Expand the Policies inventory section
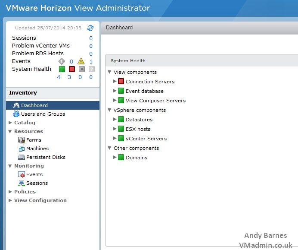The width and height of the screenshot is (298, 250). [x=10, y=192]
